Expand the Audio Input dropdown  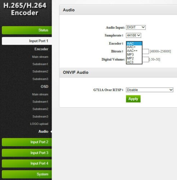pos(136,27)
